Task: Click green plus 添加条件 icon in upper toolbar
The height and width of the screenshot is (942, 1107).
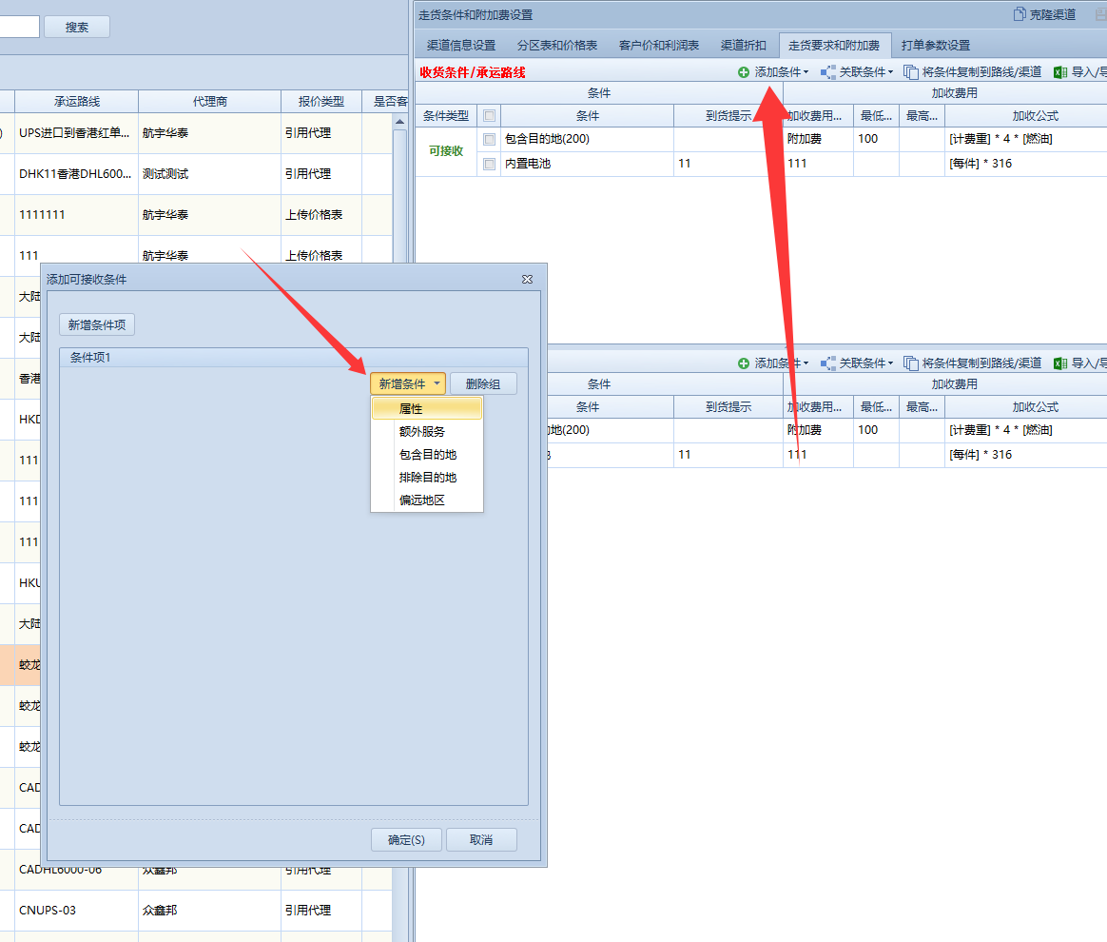Action: [744, 72]
